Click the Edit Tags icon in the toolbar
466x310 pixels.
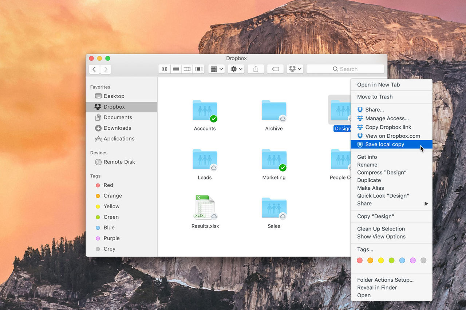275,69
